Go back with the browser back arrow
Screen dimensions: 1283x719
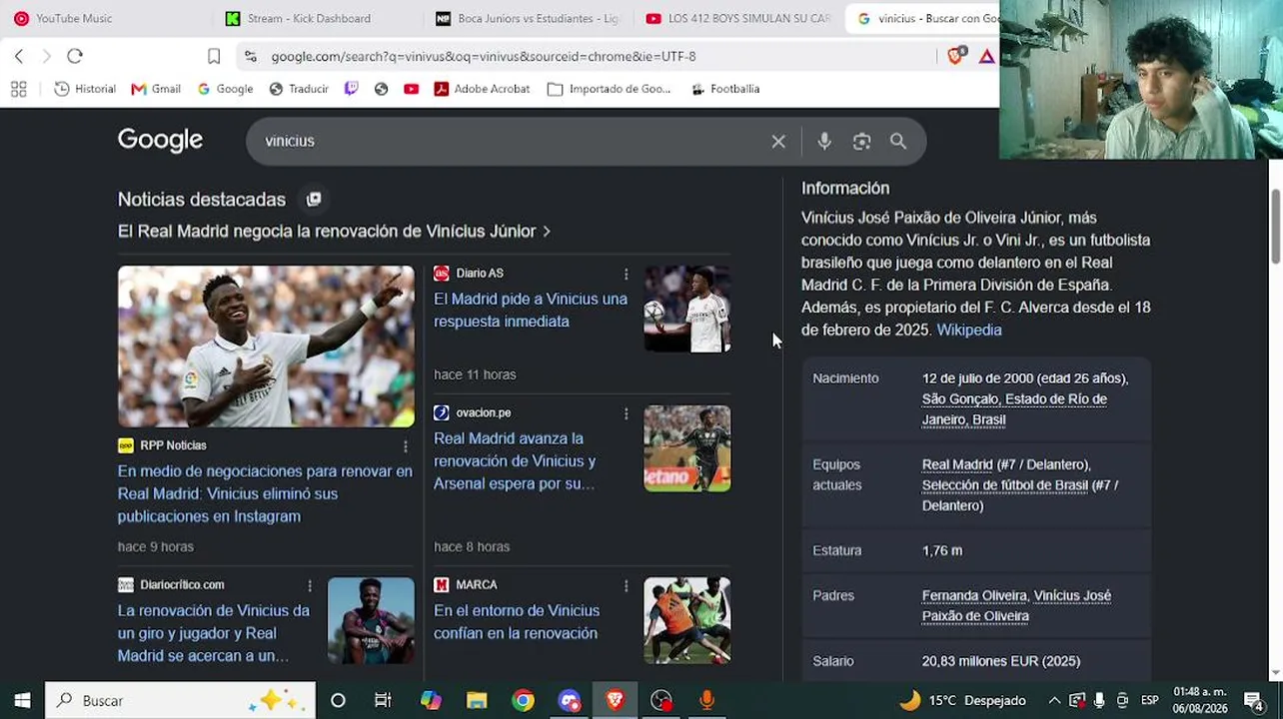19,56
